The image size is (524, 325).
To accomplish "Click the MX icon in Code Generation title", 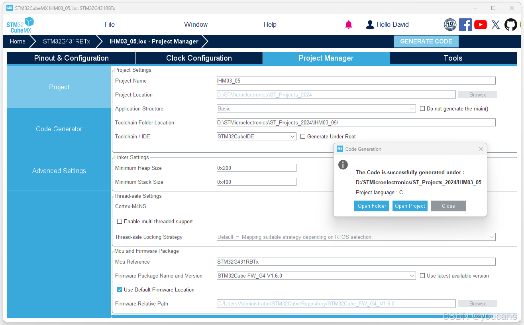I will (340, 149).
